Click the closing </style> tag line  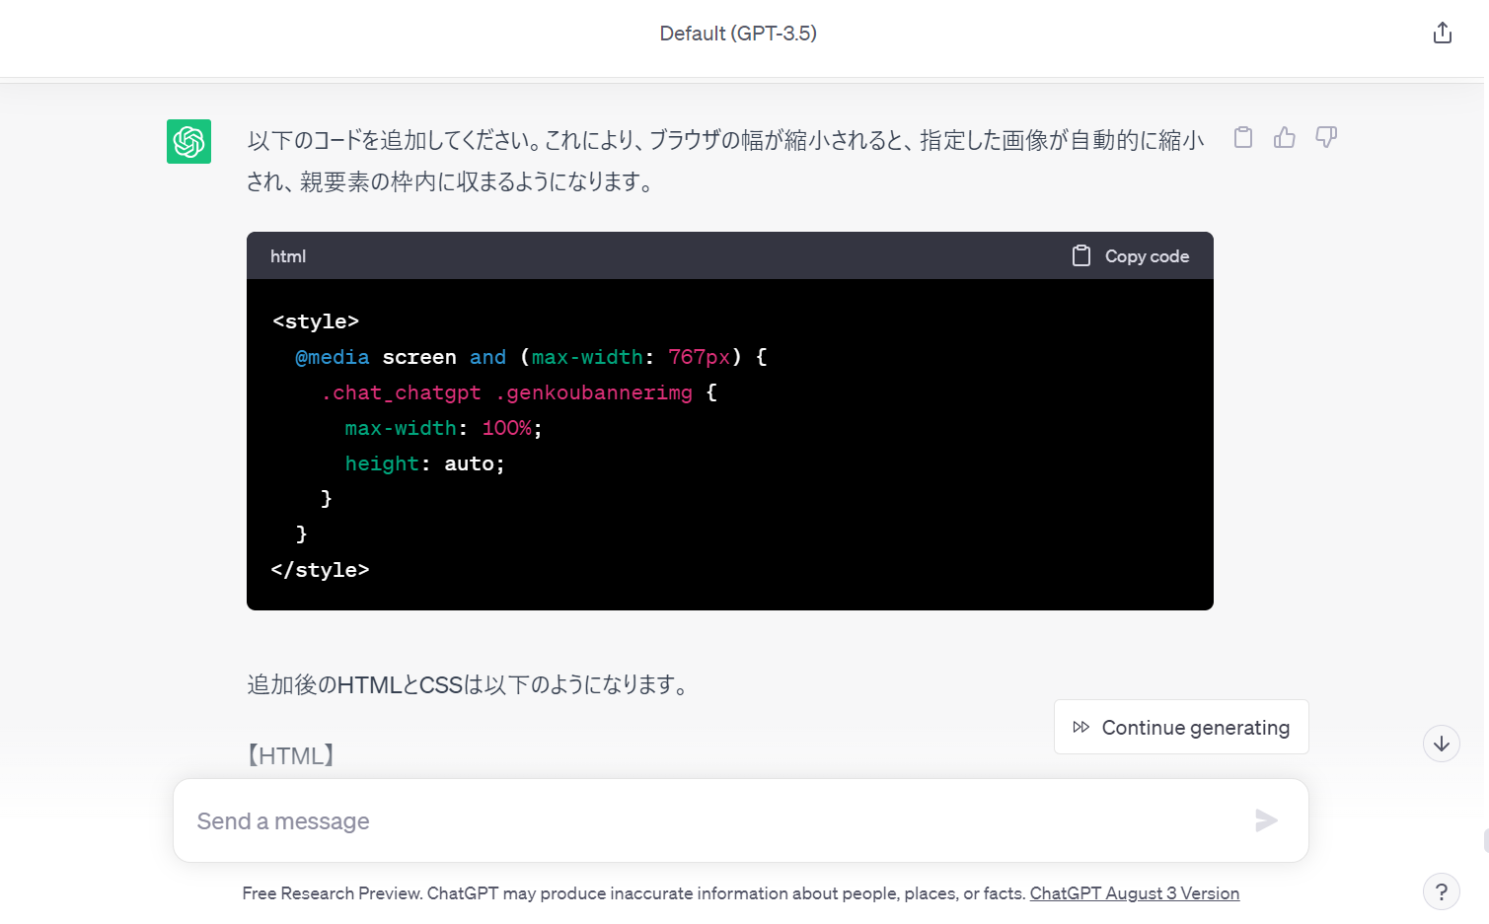tap(320, 570)
